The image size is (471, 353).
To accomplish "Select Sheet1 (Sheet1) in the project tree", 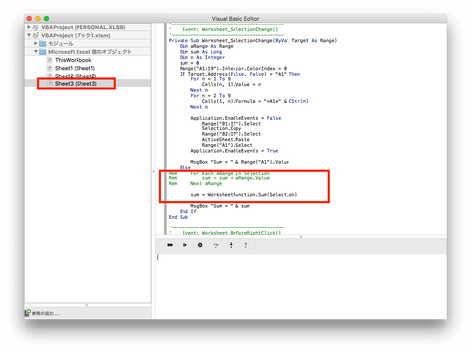I will point(75,68).
